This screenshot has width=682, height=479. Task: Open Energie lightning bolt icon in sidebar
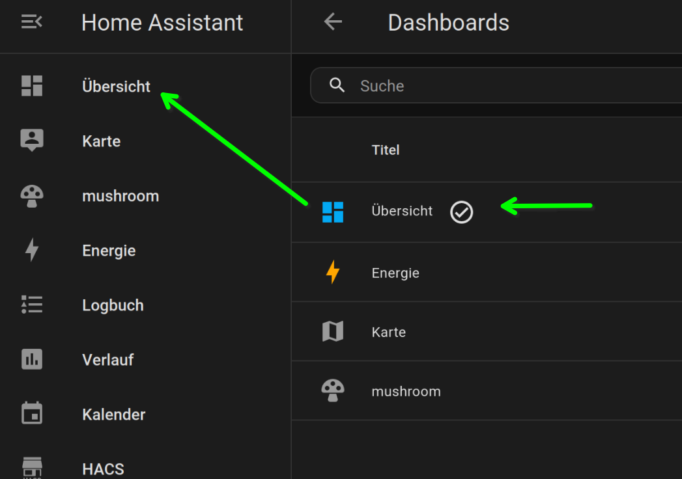pyautogui.click(x=32, y=250)
